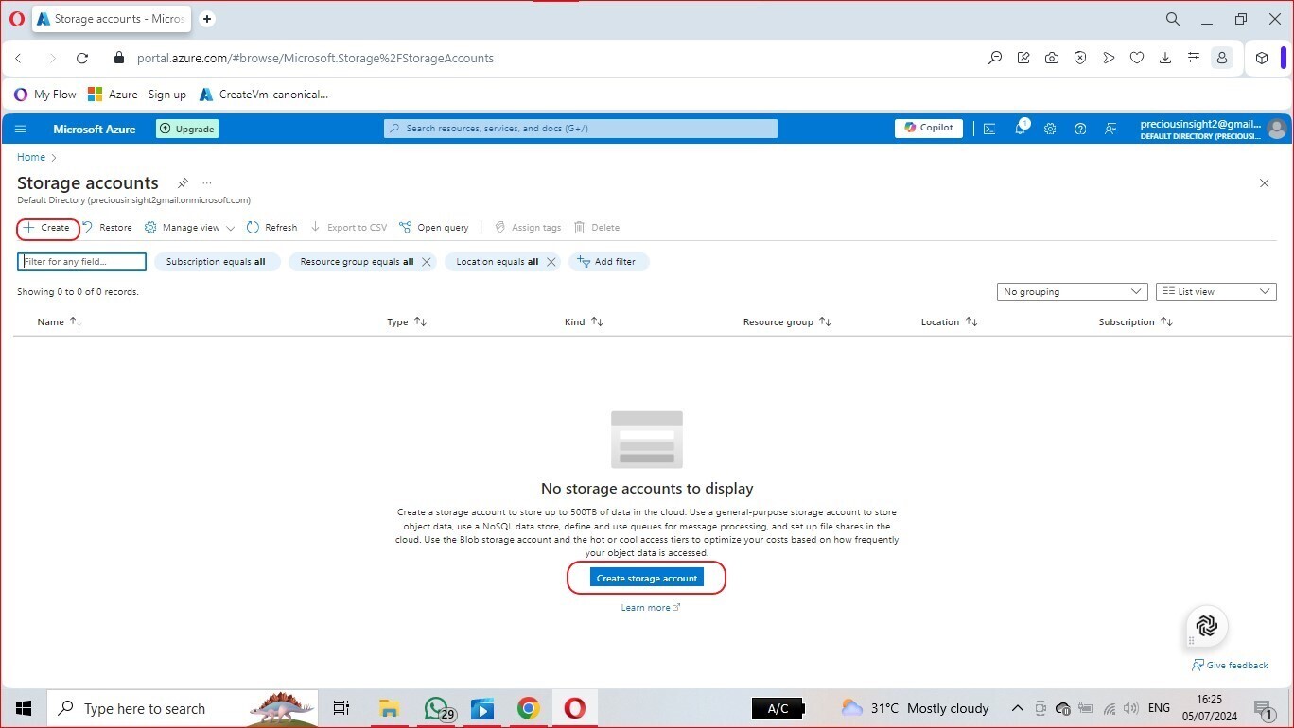Image resolution: width=1294 pixels, height=728 pixels.
Task: Open browser downloads icon
Action: pyautogui.click(x=1165, y=58)
